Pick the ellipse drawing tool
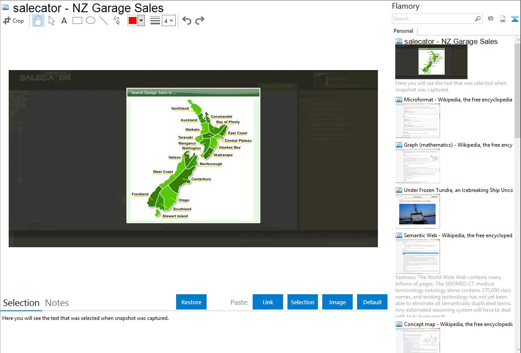 (90, 20)
